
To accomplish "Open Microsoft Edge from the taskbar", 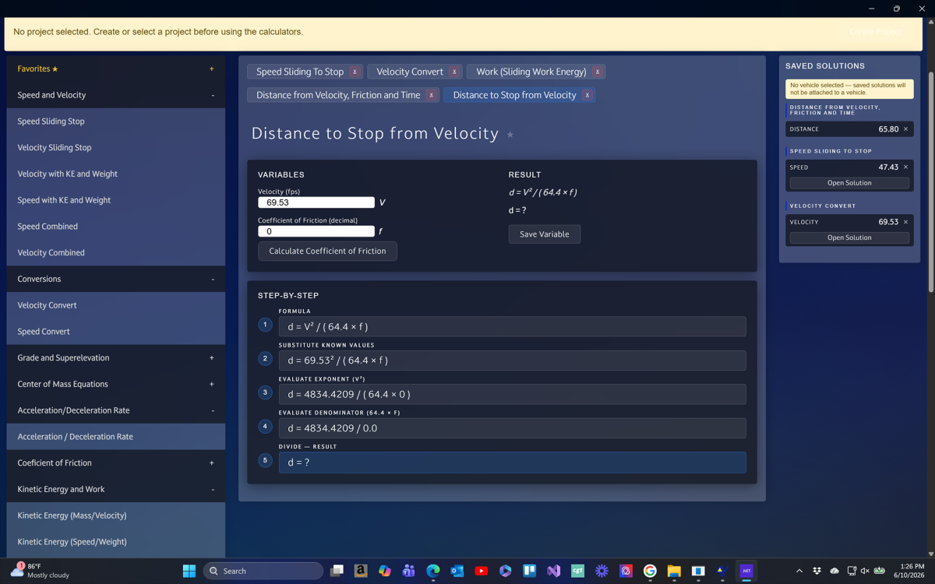I will pyautogui.click(x=433, y=571).
